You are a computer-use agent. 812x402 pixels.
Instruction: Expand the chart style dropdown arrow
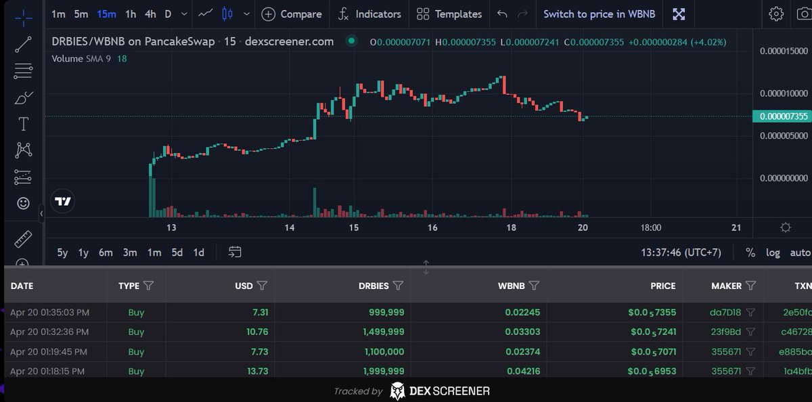coord(246,14)
